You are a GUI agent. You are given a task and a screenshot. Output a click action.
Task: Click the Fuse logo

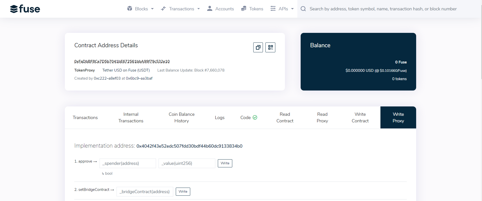(x=25, y=9)
